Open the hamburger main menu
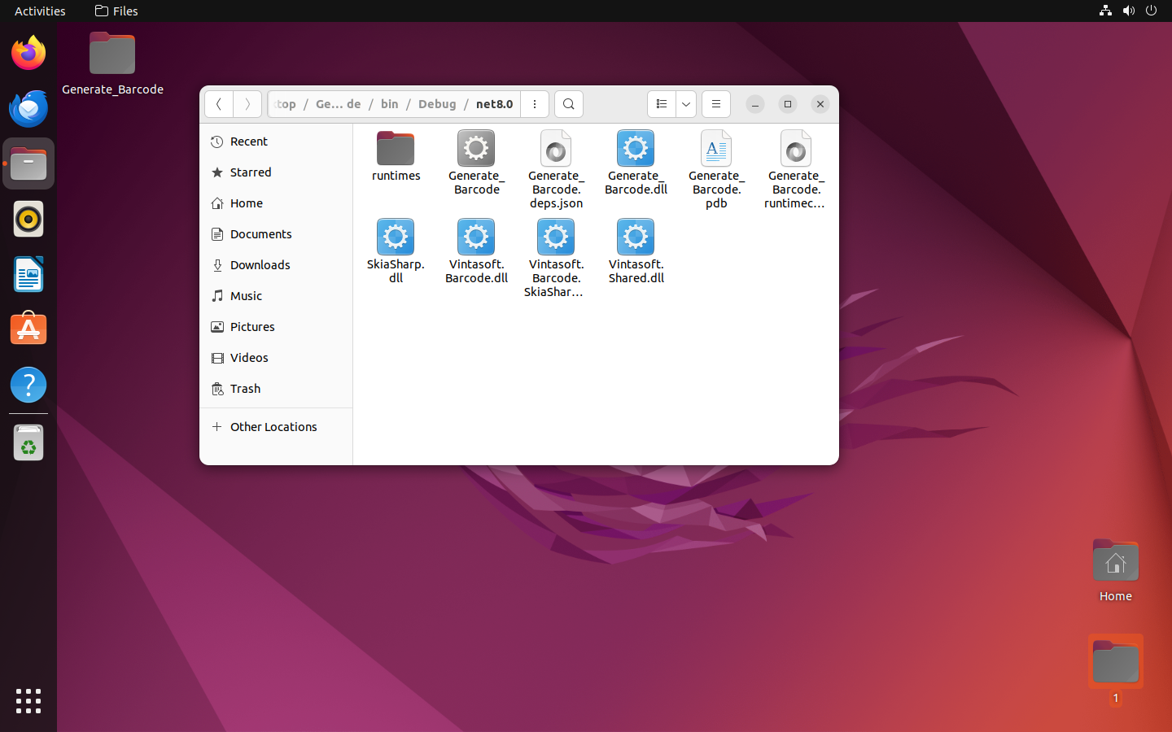This screenshot has width=1172, height=732. [x=716, y=104]
